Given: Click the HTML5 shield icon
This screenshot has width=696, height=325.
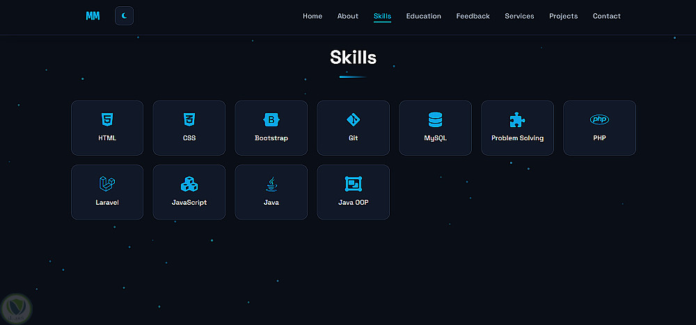Looking at the screenshot, I should (x=107, y=119).
